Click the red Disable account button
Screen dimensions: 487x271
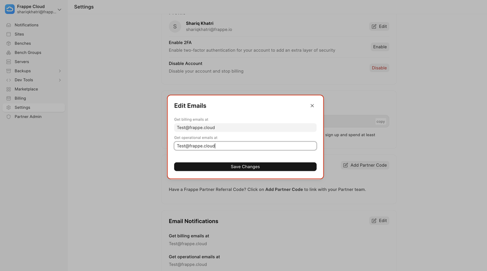pos(379,68)
